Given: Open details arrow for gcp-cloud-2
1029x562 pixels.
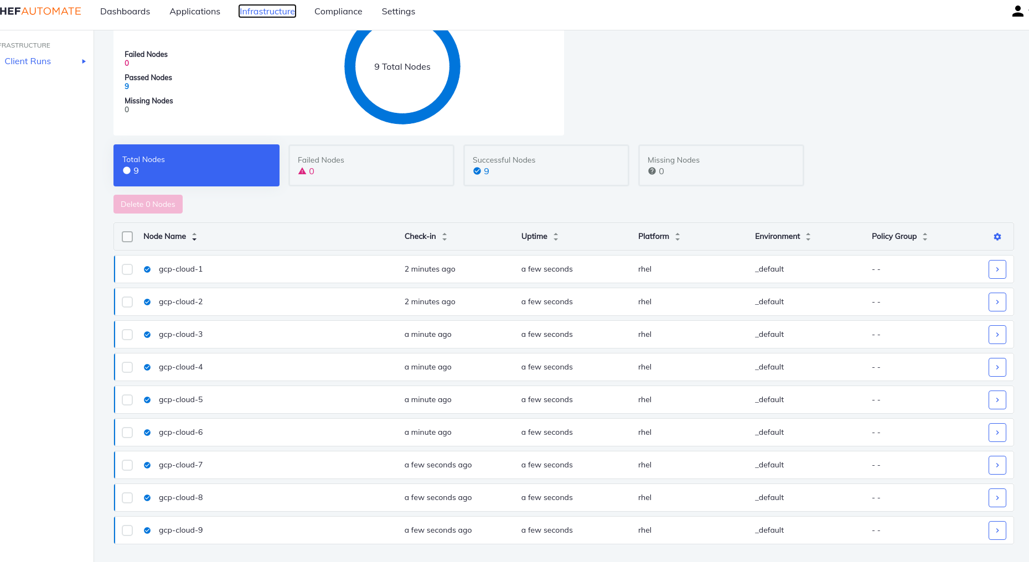Looking at the screenshot, I should tap(997, 302).
